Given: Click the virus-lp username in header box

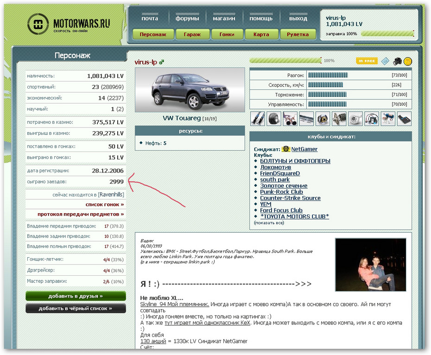Looking at the screenshot, I should 336,18.
